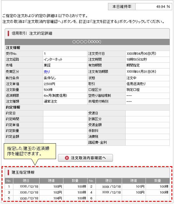175x205 pixels.
Task: Click the 信用返済売り transaction type value
Action: [136, 84]
